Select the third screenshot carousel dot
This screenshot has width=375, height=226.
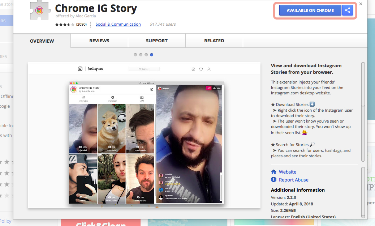tap(146, 55)
